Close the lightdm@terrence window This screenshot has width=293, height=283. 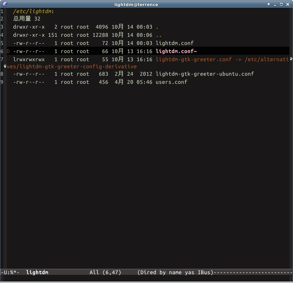click(288, 4)
